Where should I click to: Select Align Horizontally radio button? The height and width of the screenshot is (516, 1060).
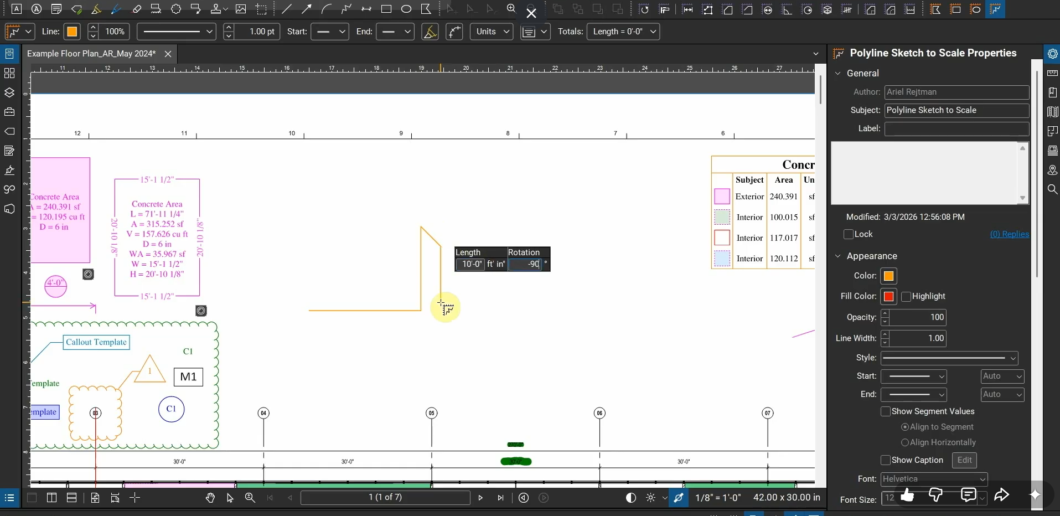coord(905,443)
